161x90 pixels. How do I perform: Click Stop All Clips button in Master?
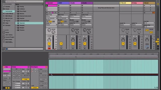pos(145,13)
